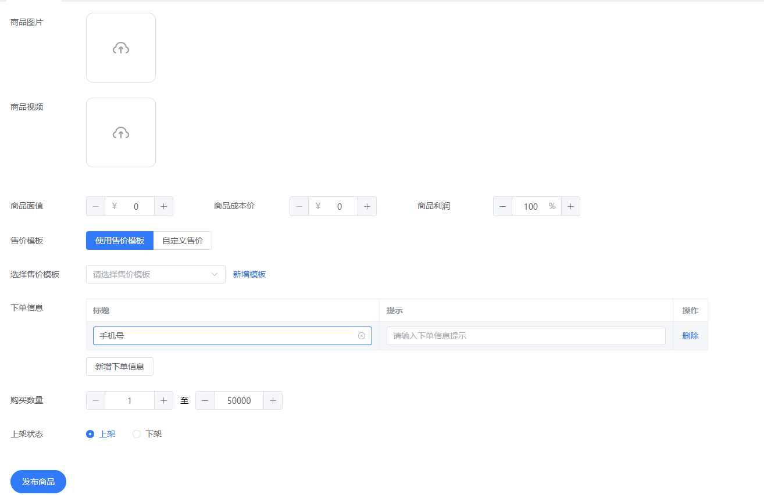
Task: Increase 商品利润 with plus button
Action: point(570,206)
